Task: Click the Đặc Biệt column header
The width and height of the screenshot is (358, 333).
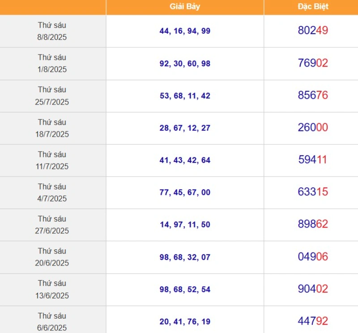Action: point(313,7)
